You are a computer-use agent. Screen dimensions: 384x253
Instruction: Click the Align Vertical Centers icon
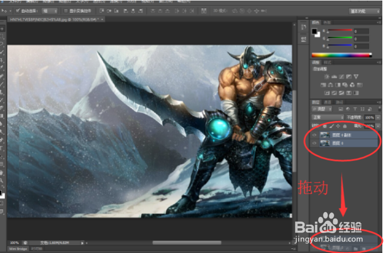109,11
